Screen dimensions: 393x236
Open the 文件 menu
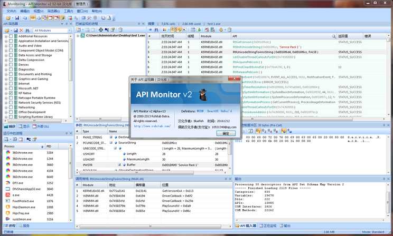pos(11,11)
